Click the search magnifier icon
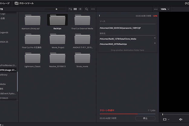This screenshot has height=126, width=189. (86, 9)
